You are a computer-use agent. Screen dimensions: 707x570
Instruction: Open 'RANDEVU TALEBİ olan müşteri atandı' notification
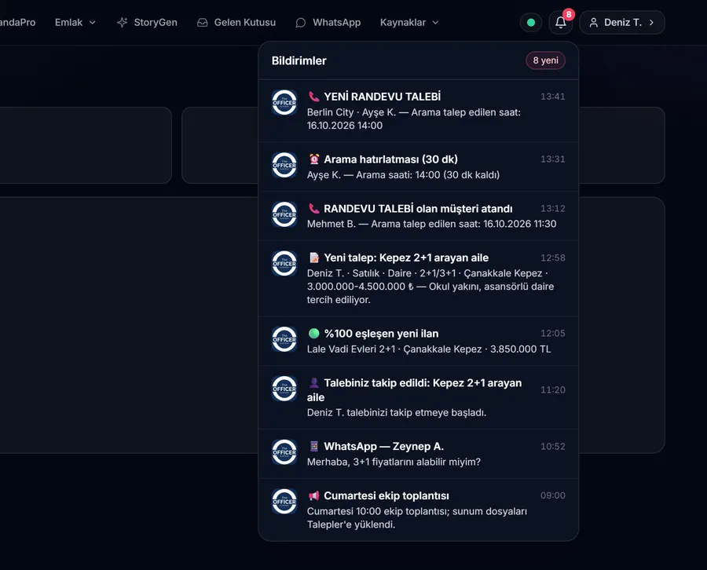coord(419,216)
